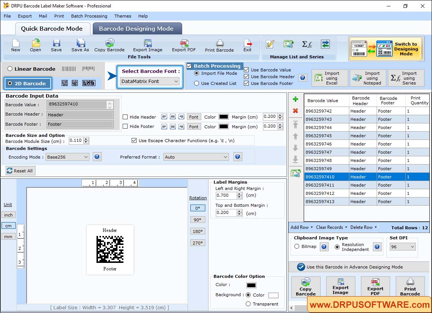Image resolution: width=432 pixels, height=313 pixels.
Task: Click the Left and Right Margin stepper
Action: tap(239, 195)
